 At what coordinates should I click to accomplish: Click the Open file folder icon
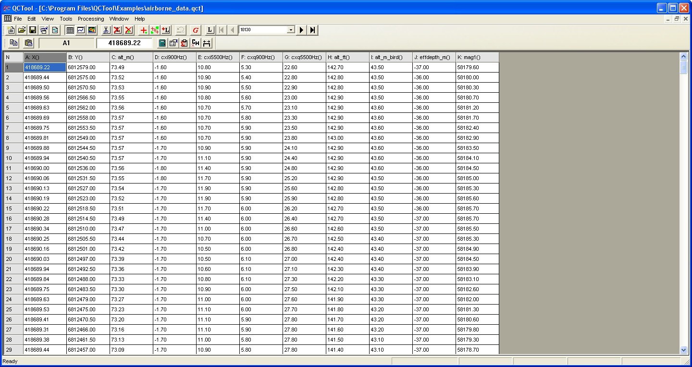tap(22, 30)
